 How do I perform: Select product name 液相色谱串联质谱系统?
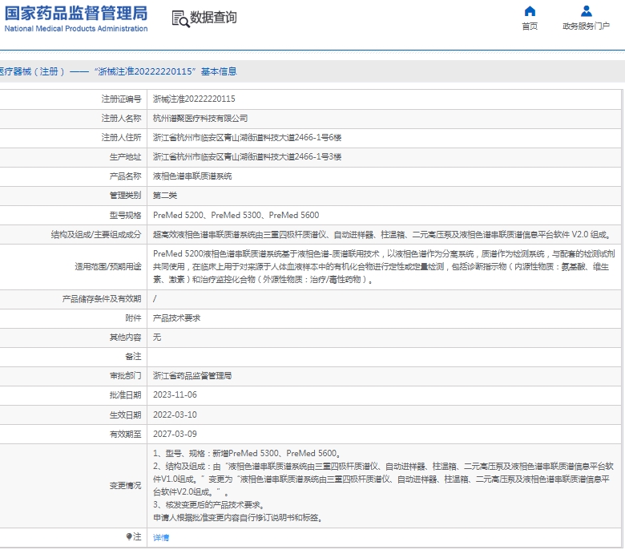click(x=192, y=176)
